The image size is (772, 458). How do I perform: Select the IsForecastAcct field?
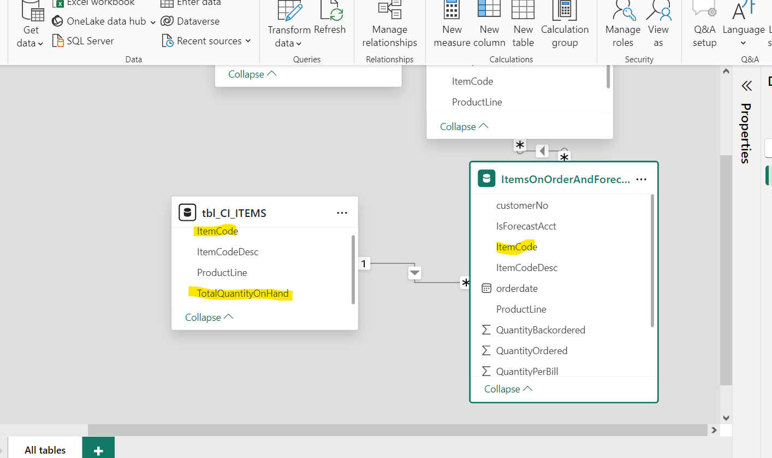tap(526, 226)
